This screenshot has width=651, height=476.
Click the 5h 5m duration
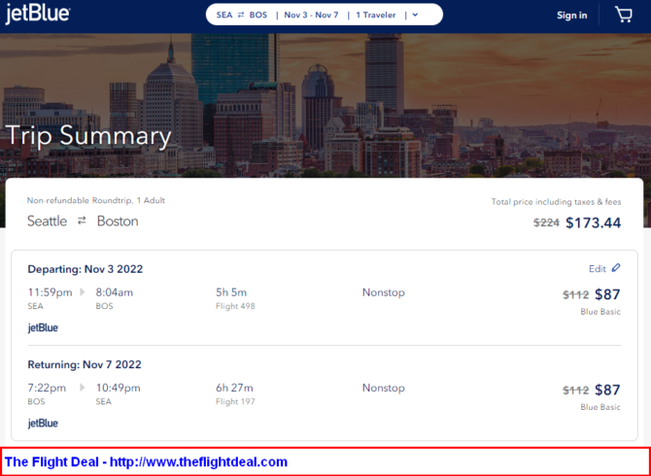point(231,292)
